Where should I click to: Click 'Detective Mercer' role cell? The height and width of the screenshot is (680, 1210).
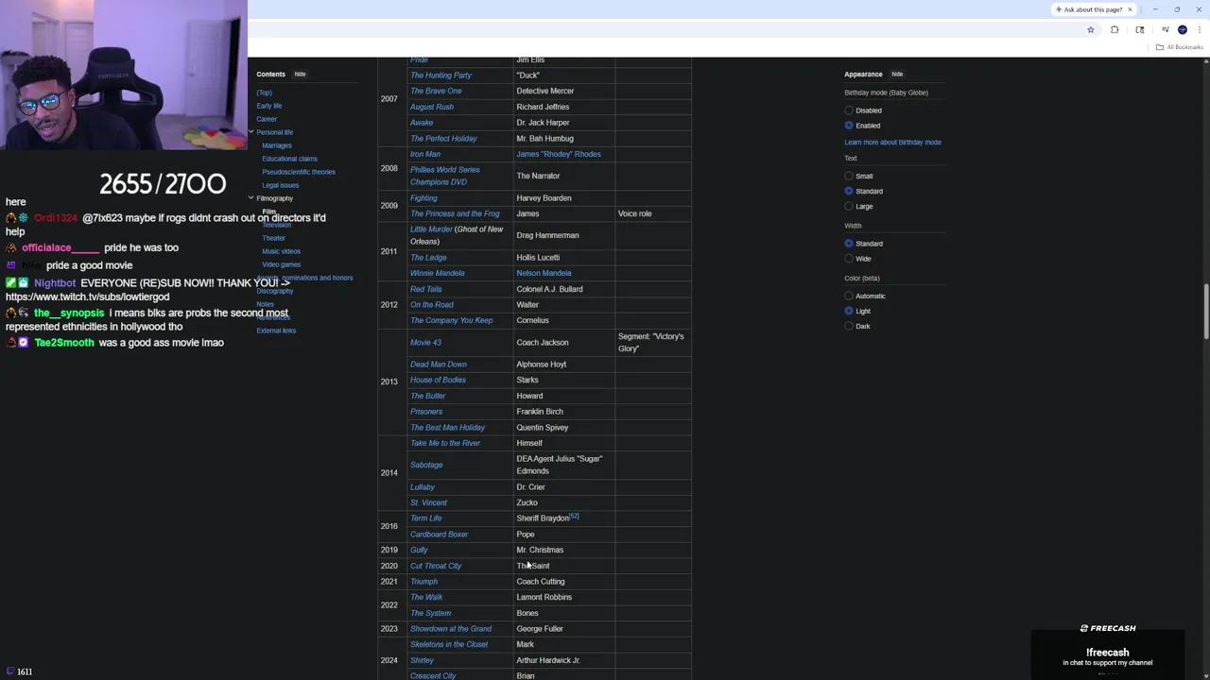pos(564,91)
